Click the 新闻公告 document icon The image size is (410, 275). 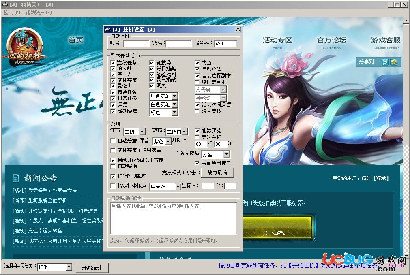pyautogui.click(x=16, y=178)
